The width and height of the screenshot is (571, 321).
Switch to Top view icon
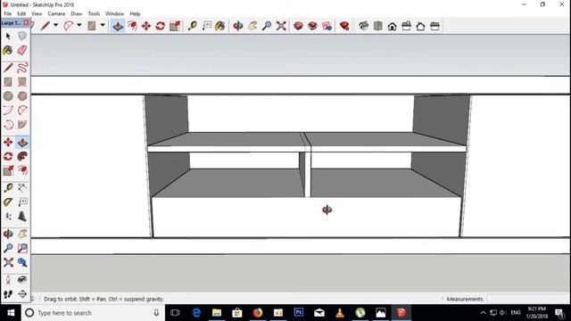pos(378,26)
